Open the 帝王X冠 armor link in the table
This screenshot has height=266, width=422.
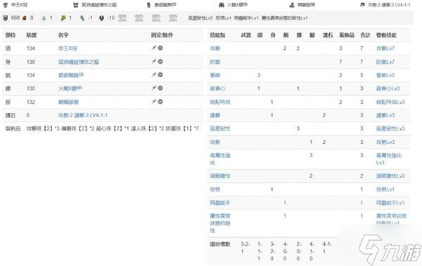click(68, 48)
